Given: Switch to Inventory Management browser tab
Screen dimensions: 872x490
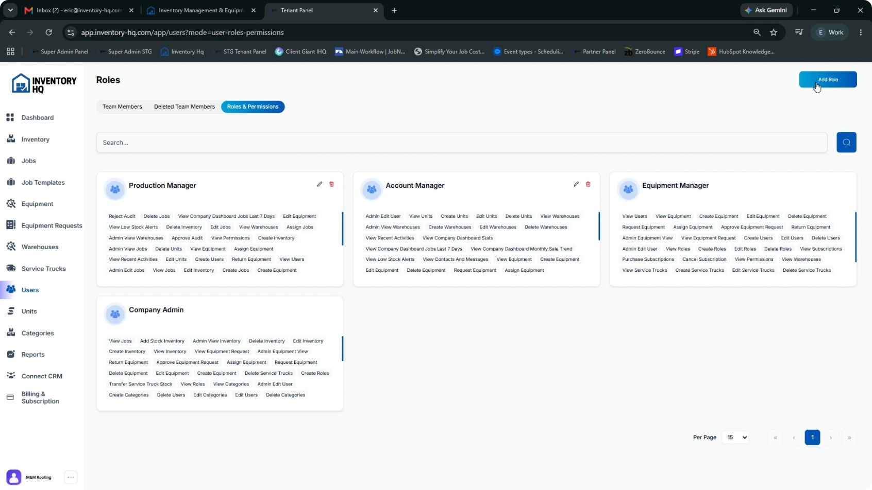Looking at the screenshot, I should [x=202, y=10].
